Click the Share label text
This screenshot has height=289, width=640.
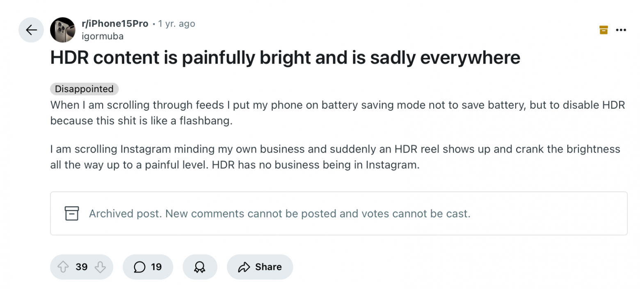pos(268,267)
